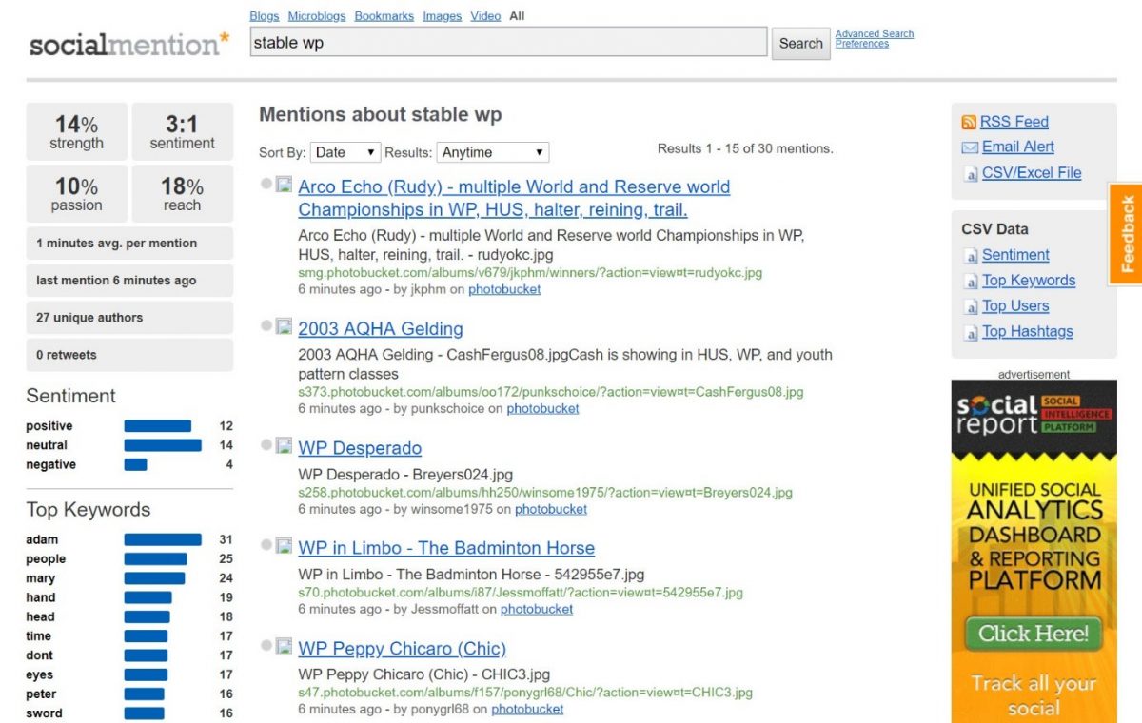The height and width of the screenshot is (723, 1142).
Task: Open the Top Keywords CSV link
Action: [1029, 281]
